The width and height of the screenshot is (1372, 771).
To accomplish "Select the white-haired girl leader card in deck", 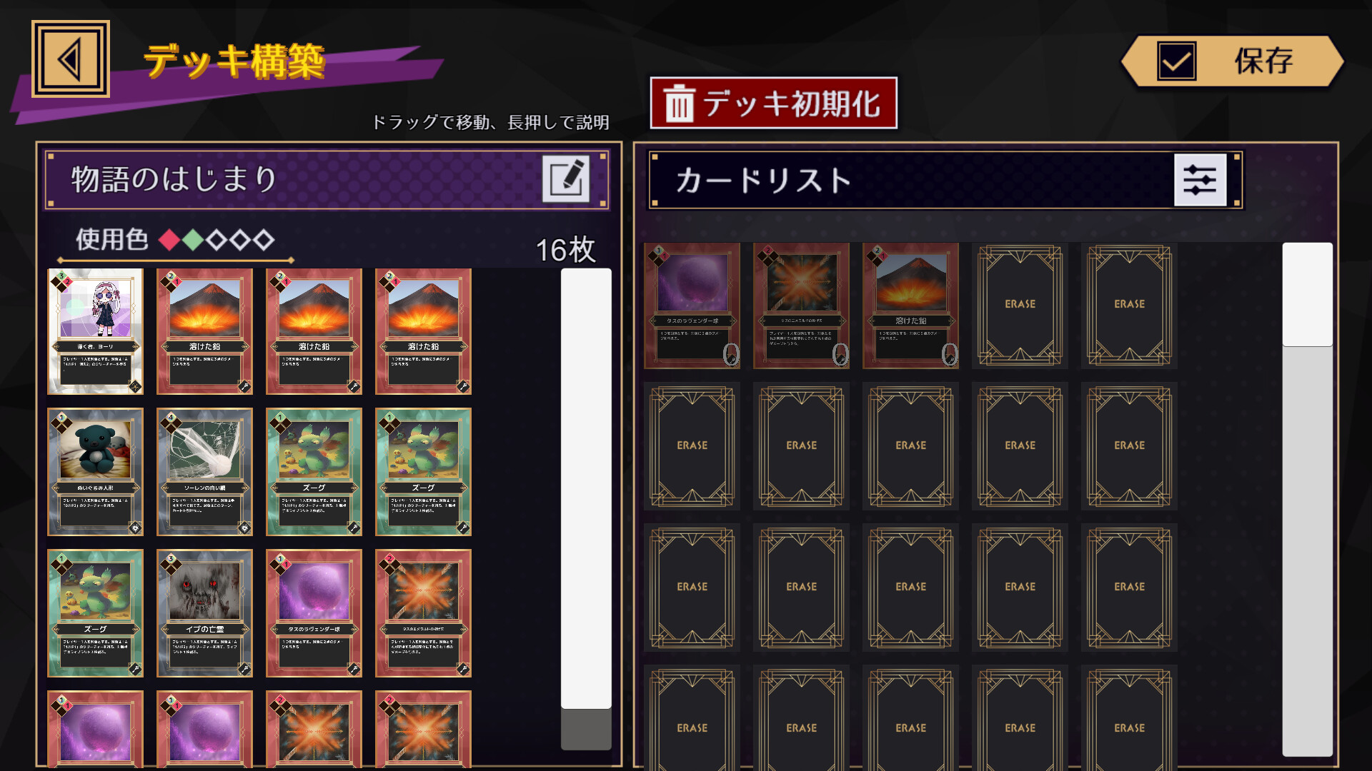I will coord(95,331).
